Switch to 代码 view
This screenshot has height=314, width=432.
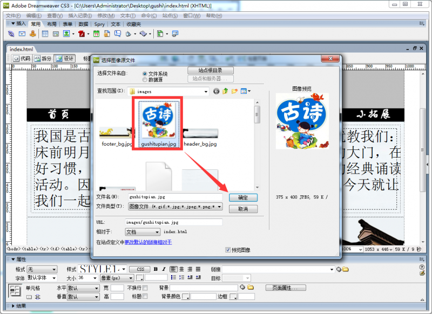click(x=22, y=58)
